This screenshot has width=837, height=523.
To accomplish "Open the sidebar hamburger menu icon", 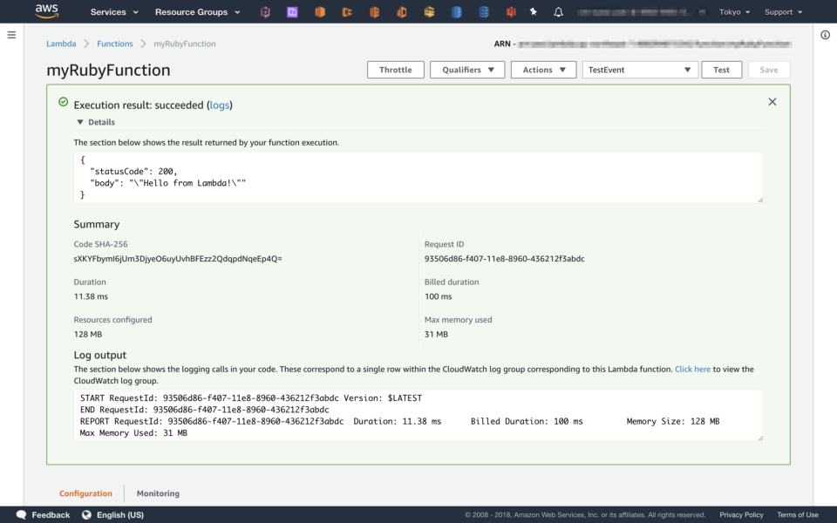I will 11,35.
